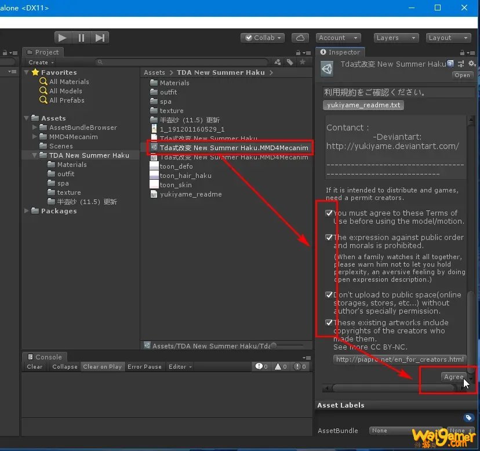Open the Inspector panel options menu icon
This screenshot has width=480, height=451.
tap(471, 53)
